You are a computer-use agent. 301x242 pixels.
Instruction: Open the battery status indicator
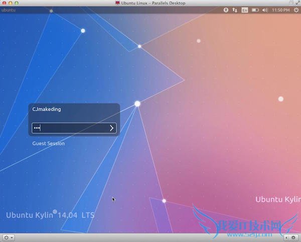point(255,10)
